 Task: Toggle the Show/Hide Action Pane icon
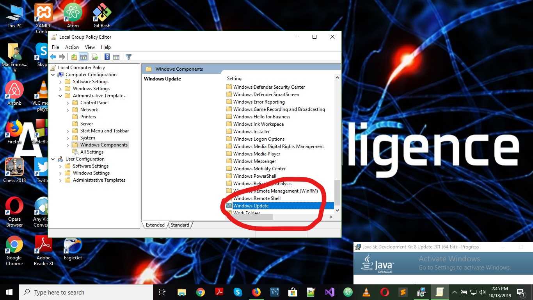pyautogui.click(x=116, y=57)
